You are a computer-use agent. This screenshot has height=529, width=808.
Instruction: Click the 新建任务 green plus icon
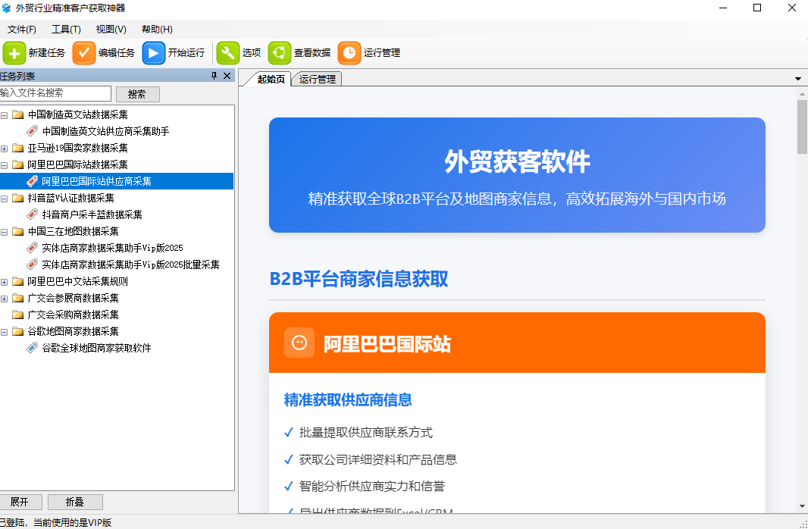coord(14,53)
